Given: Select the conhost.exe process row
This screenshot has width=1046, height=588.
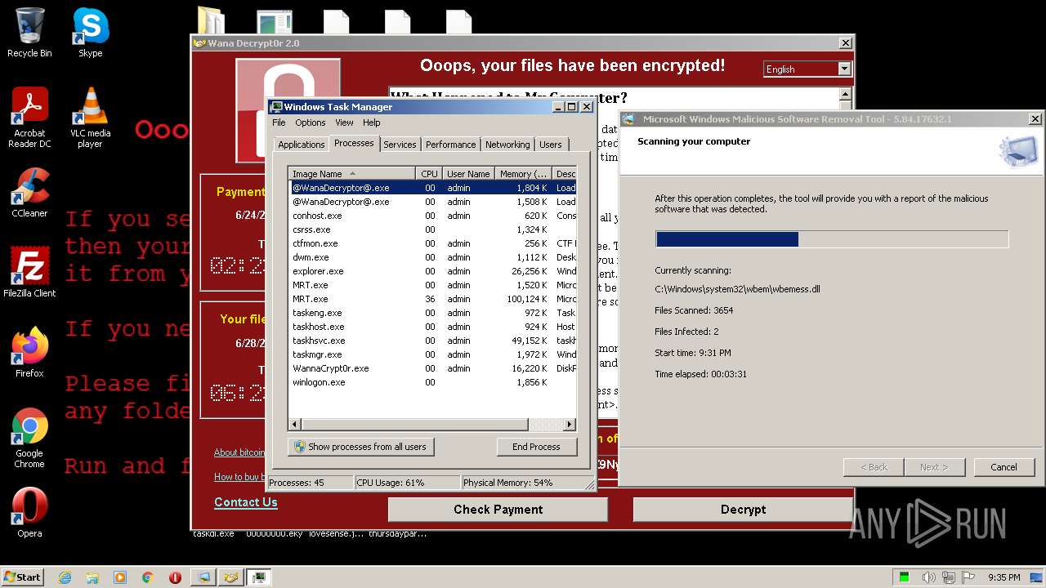Looking at the screenshot, I should 433,216.
